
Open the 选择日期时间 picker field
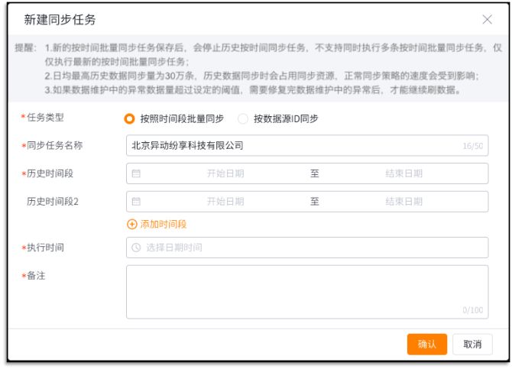306,248
